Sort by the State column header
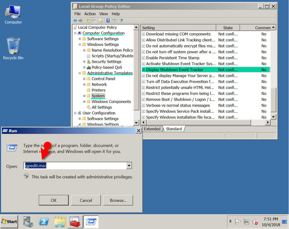 tap(228, 28)
